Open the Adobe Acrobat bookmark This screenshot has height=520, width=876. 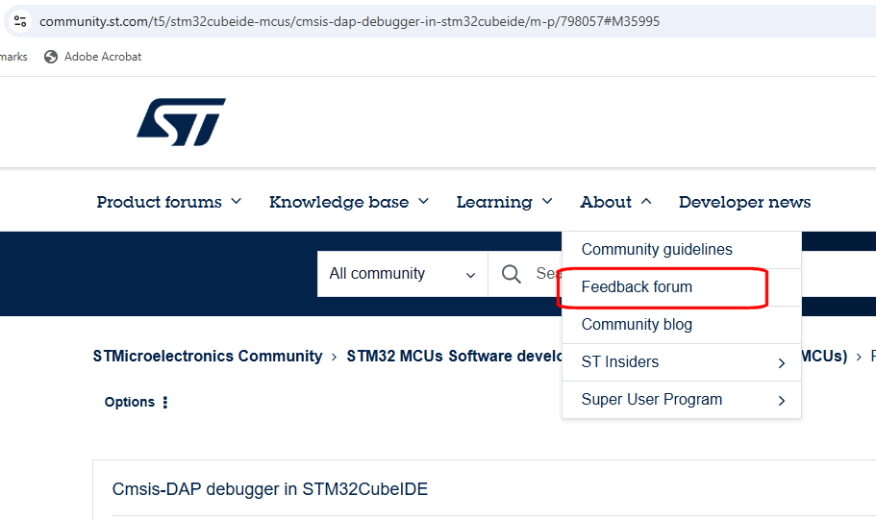pos(92,57)
